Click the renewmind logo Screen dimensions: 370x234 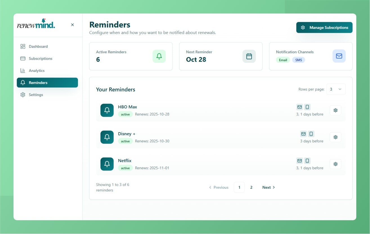click(x=36, y=24)
